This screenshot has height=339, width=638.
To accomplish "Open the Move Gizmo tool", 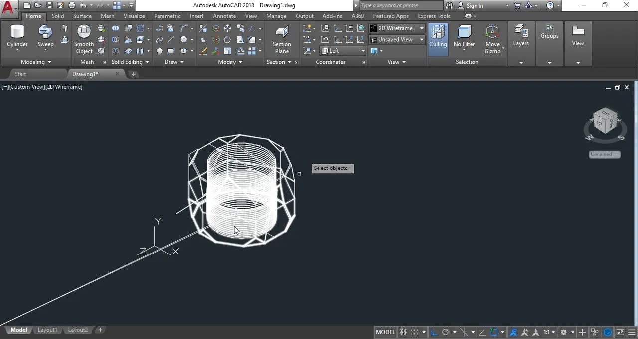I will tap(492, 39).
